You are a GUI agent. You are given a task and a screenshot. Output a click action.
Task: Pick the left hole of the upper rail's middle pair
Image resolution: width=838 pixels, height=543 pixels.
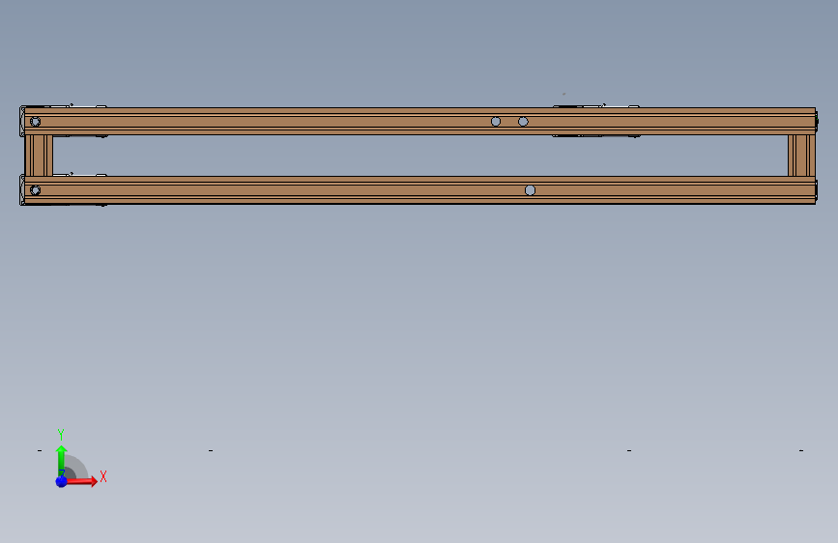coord(496,122)
